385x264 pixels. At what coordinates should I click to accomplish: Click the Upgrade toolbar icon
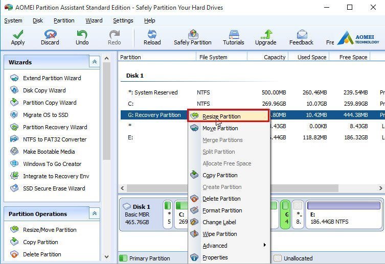pos(266,35)
